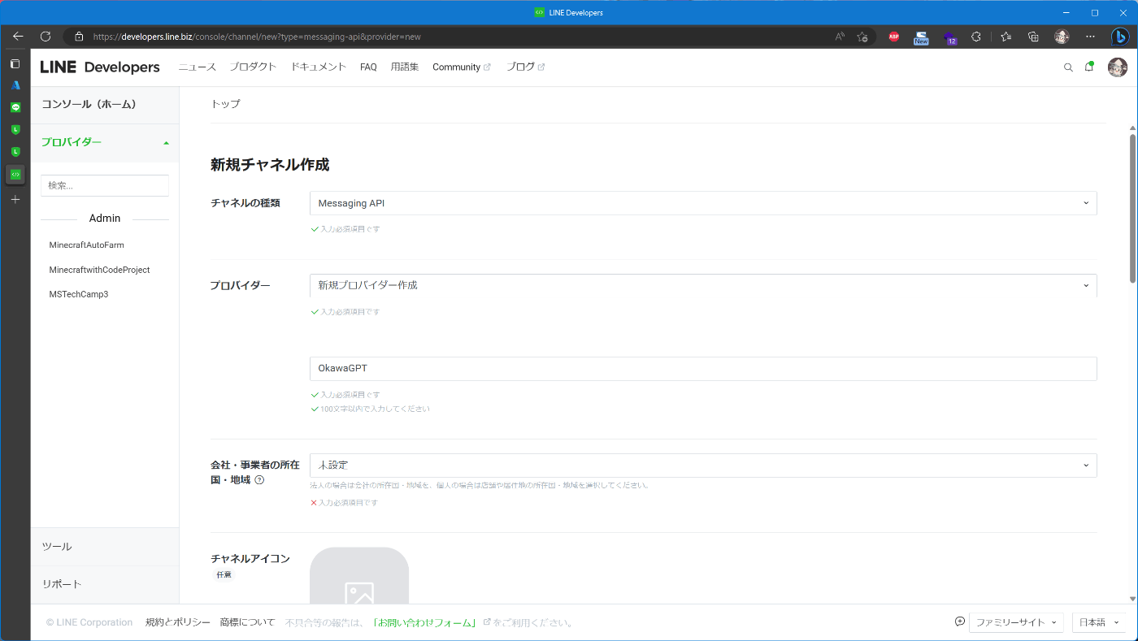Image resolution: width=1138 pixels, height=641 pixels.
Task: Select the MSTechCamp3 provider
Action: (x=78, y=294)
